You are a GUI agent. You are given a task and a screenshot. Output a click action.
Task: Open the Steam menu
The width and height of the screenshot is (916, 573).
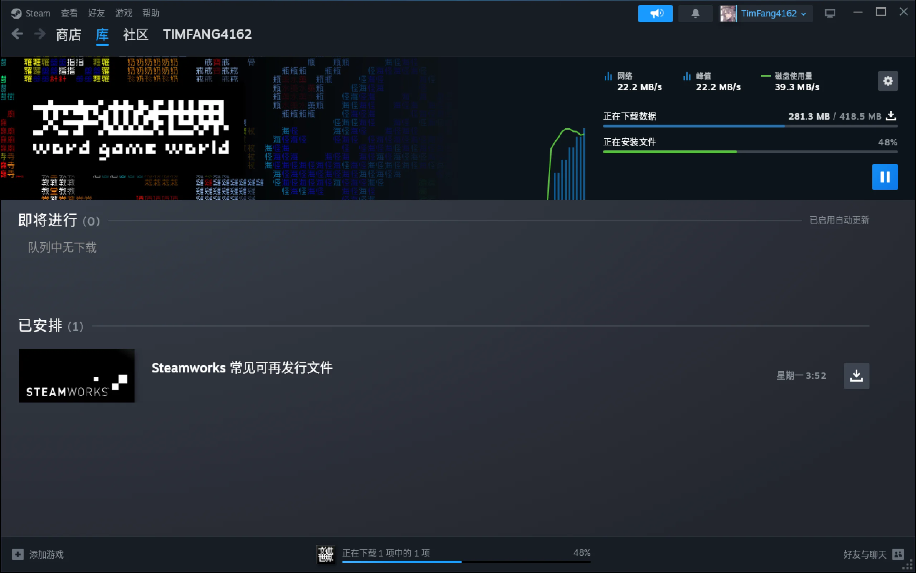pyautogui.click(x=38, y=13)
